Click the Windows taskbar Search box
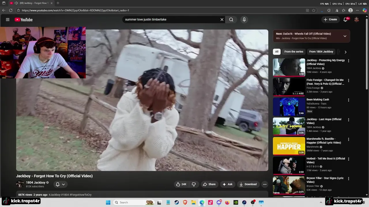The image size is (369, 207). (x=134, y=202)
